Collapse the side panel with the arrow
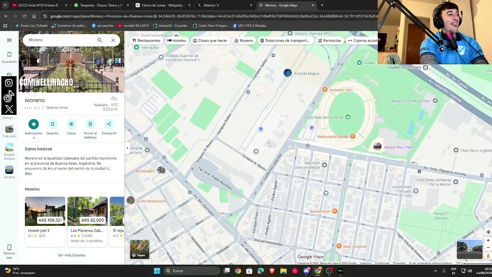The height and width of the screenshot is (277, 492). click(127, 148)
